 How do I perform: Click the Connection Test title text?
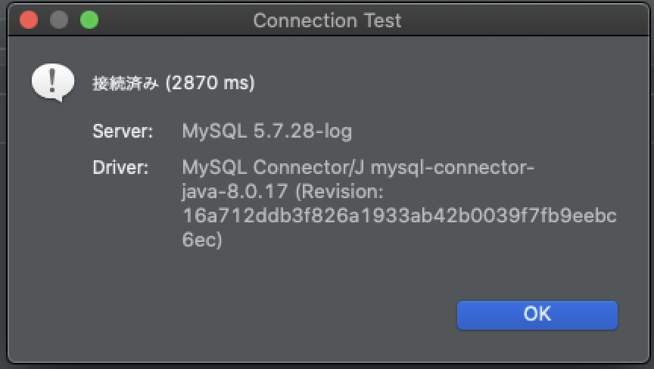click(327, 20)
